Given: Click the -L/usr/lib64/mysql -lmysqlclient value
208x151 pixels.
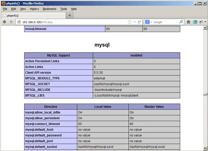Looking at the screenshot, I should 116,95.
